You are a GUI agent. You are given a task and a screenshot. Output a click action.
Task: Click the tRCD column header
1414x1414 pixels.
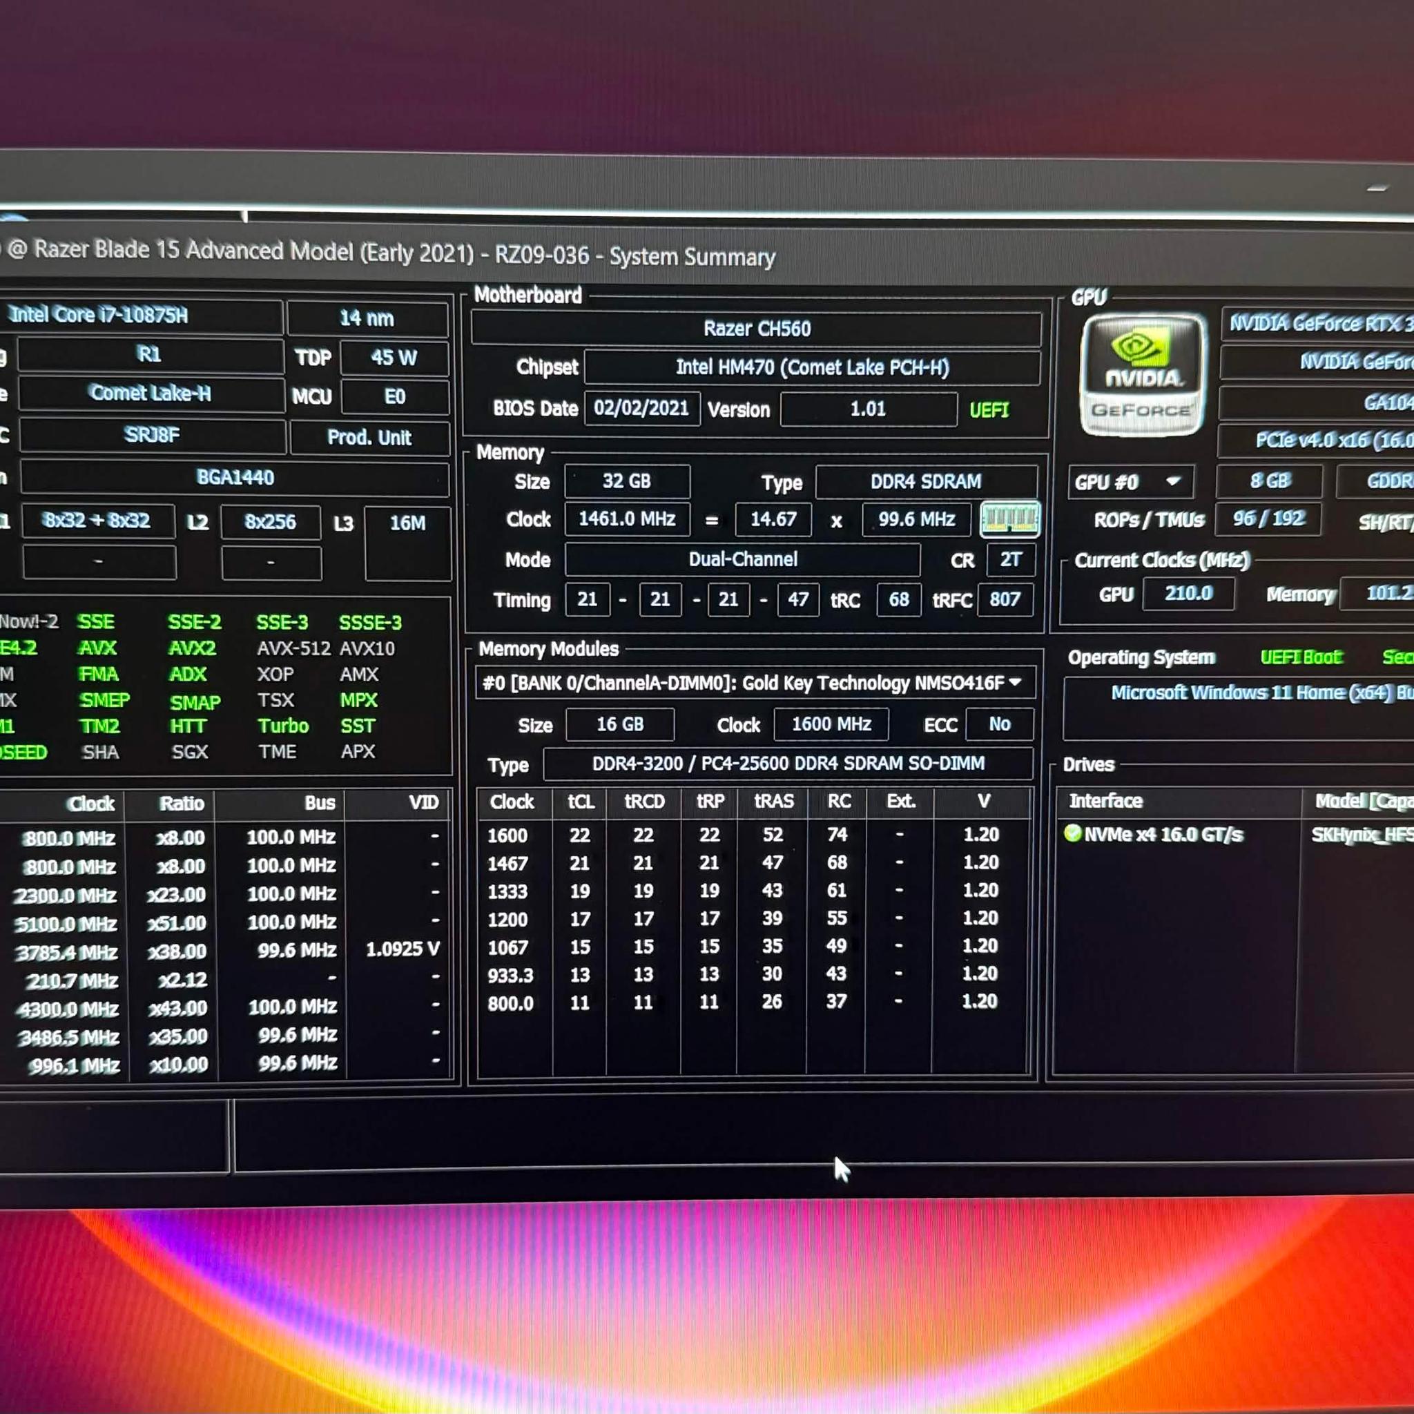[x=644, y=802]
